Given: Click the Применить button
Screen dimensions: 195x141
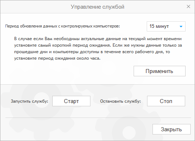Looking at the screenshot, I should coord(159,71).
